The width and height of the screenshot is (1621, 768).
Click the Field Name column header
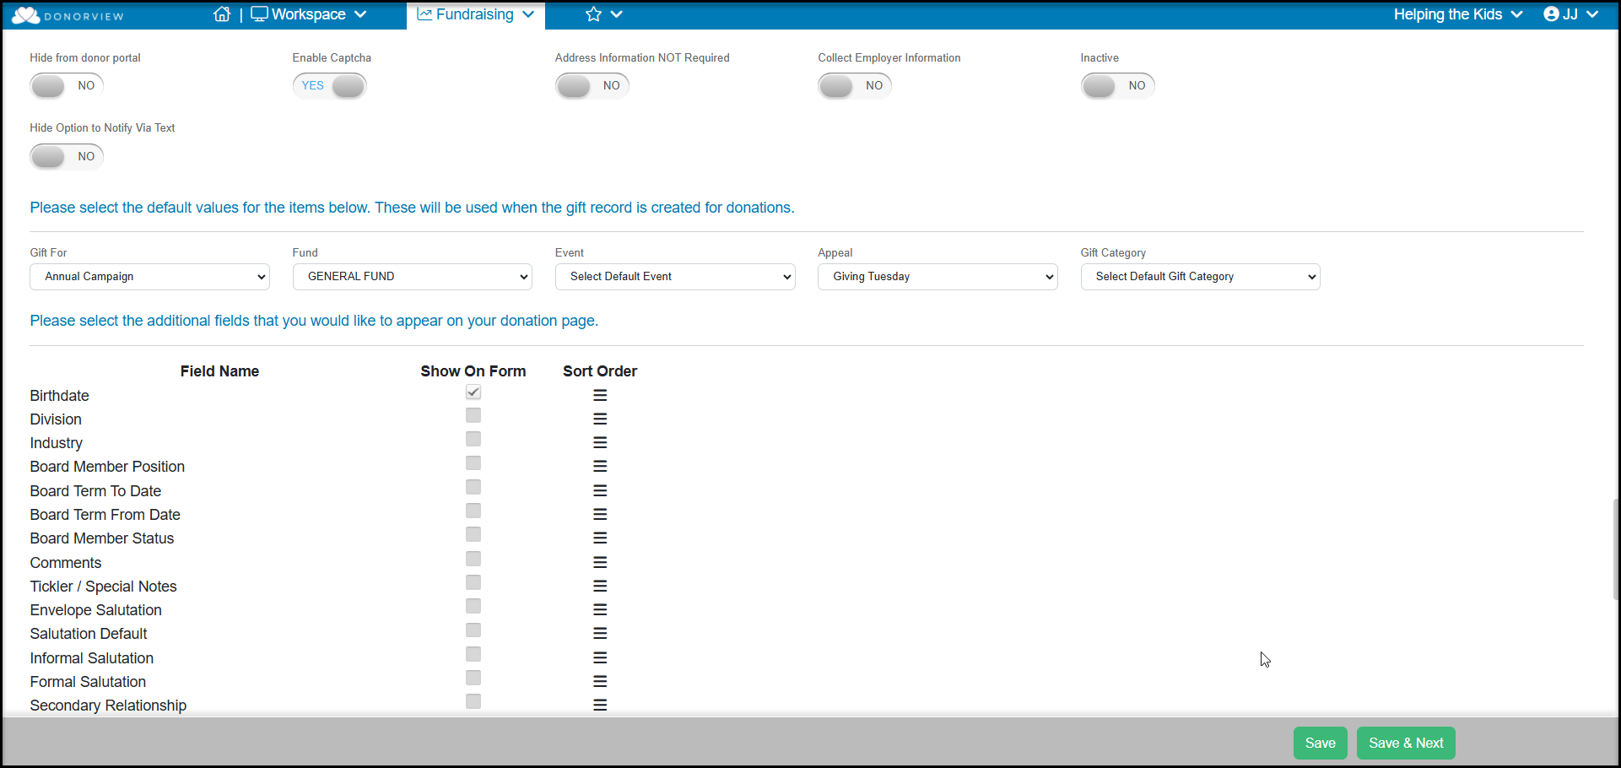point(219,371)
